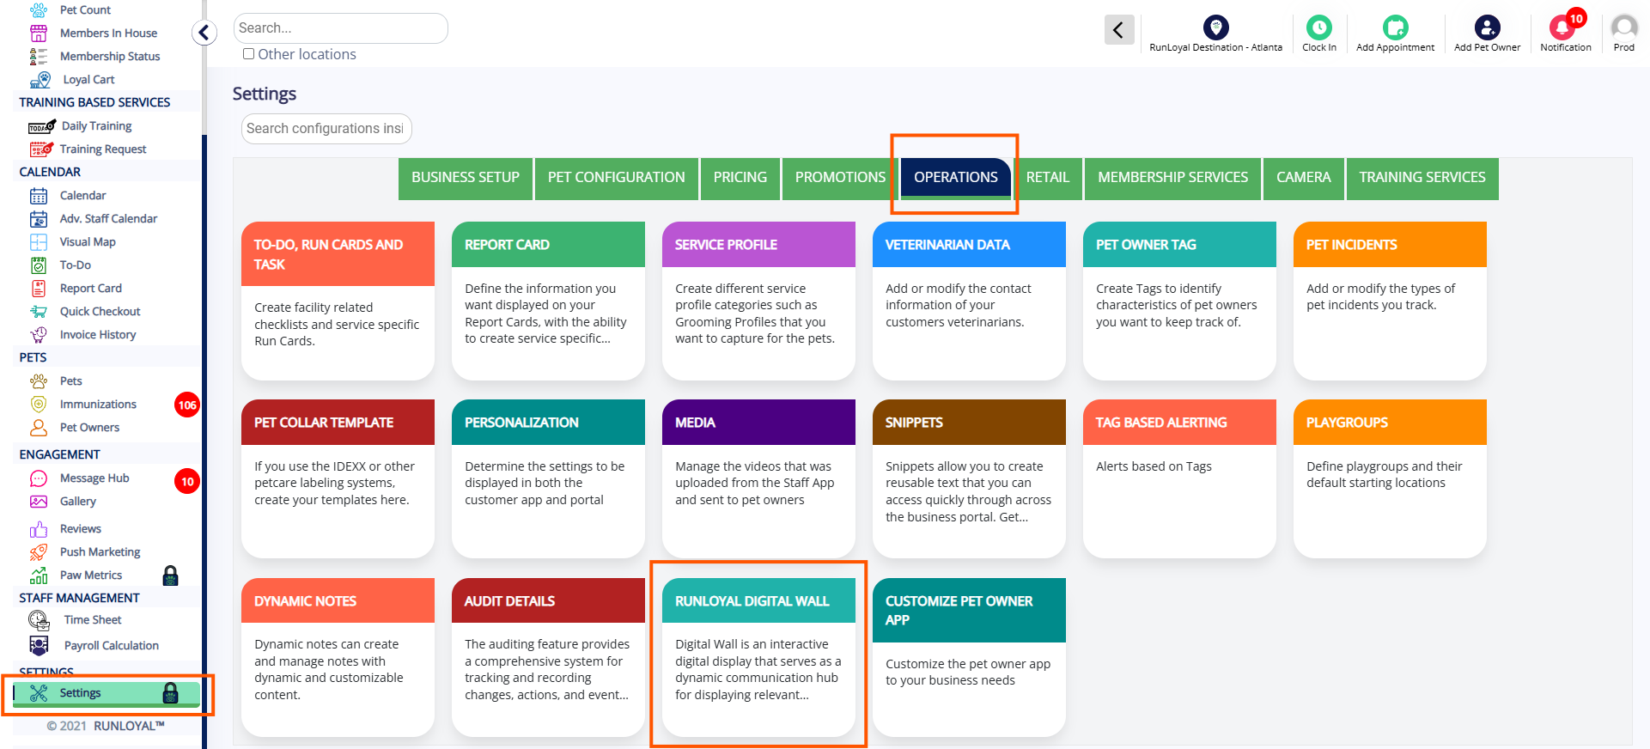Click the Immunizations icon

pos(39,405)
